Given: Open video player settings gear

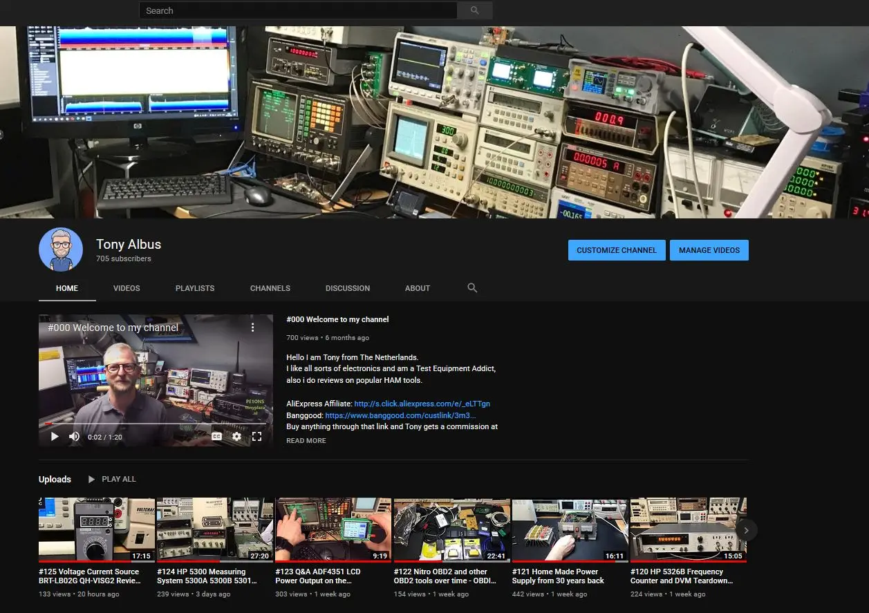Looking at the screenshot, I should coord(237,436).
